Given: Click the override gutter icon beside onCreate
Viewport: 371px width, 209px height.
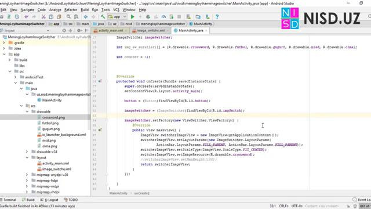Looking at the screenshot, I should click(x=100, y=81).
